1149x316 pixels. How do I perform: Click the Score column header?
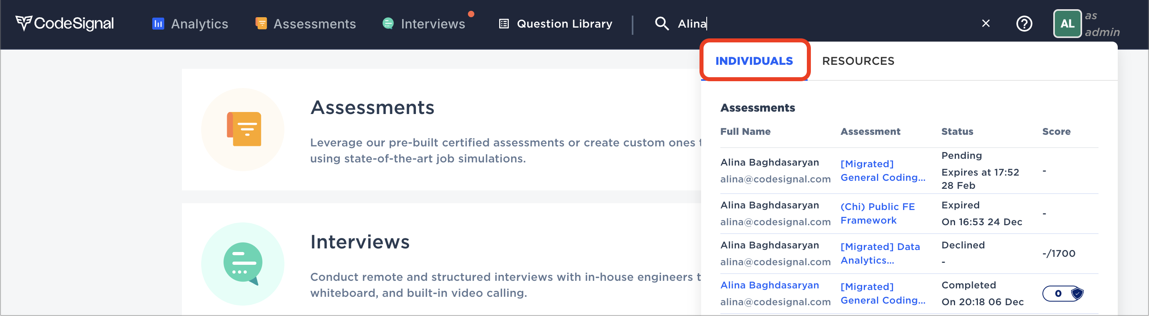click(x=1056, y=131)
